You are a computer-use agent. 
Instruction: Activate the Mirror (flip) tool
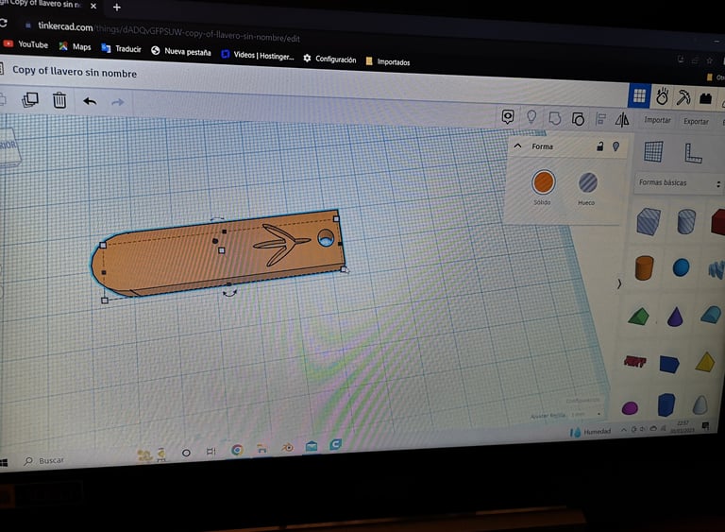[x=622, y=120]
